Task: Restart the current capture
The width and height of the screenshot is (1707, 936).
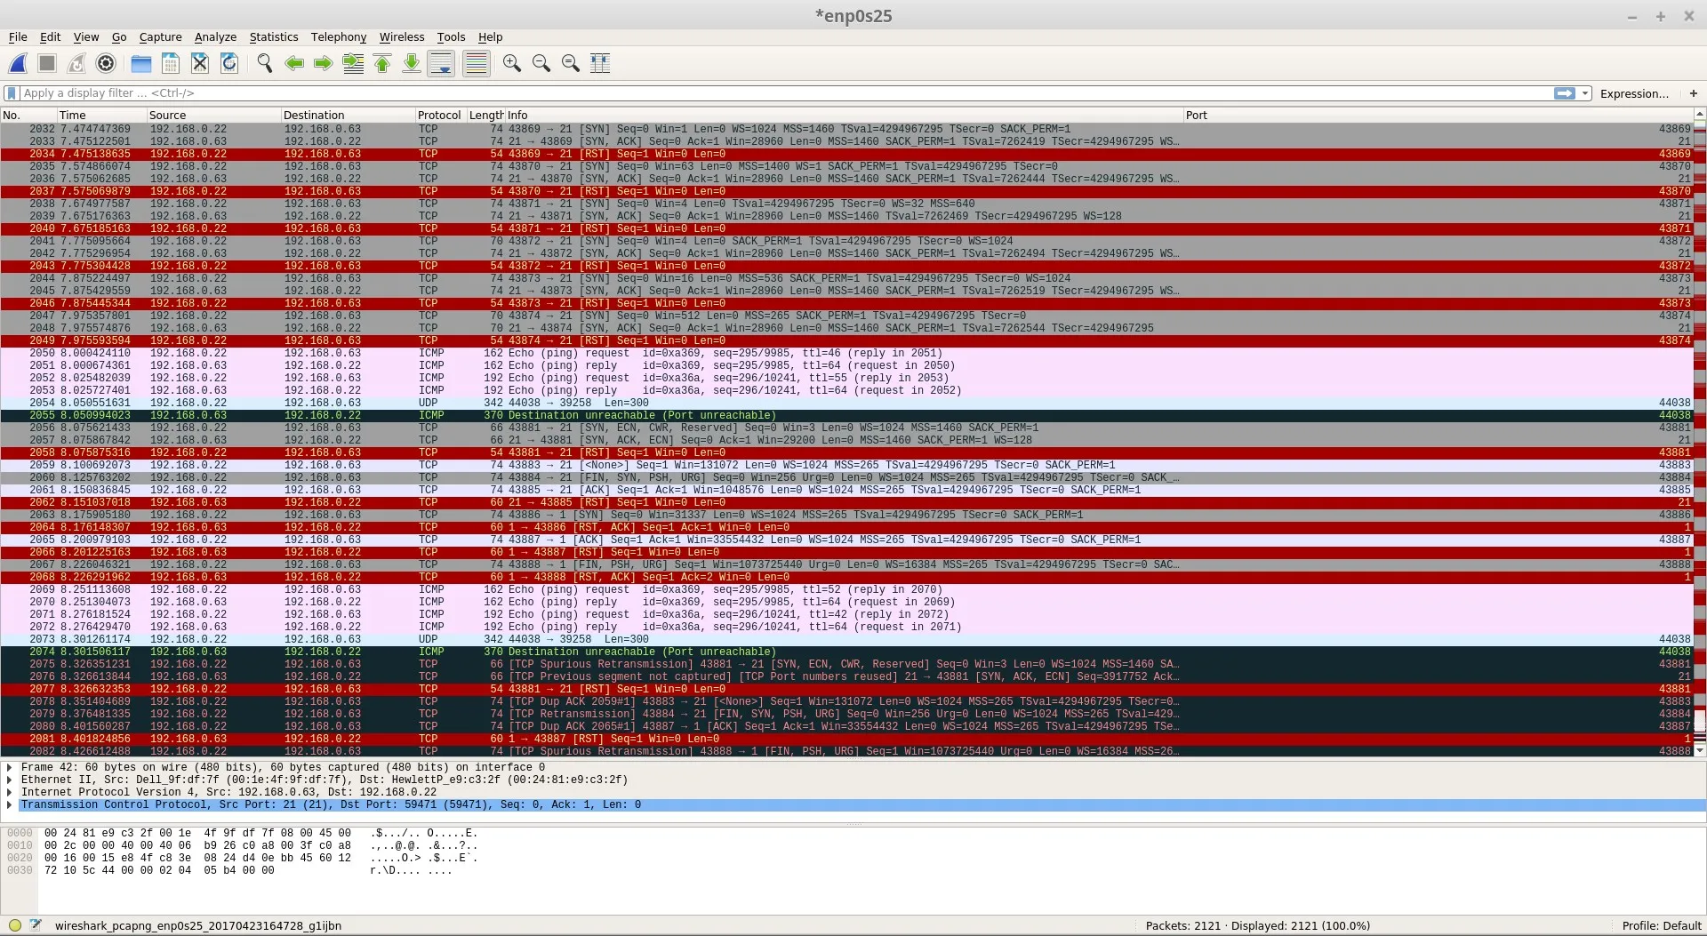Action: click(x=76, y=63)
